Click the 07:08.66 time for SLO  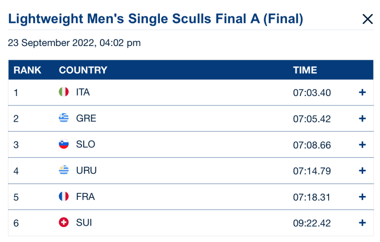pos(312,145)
